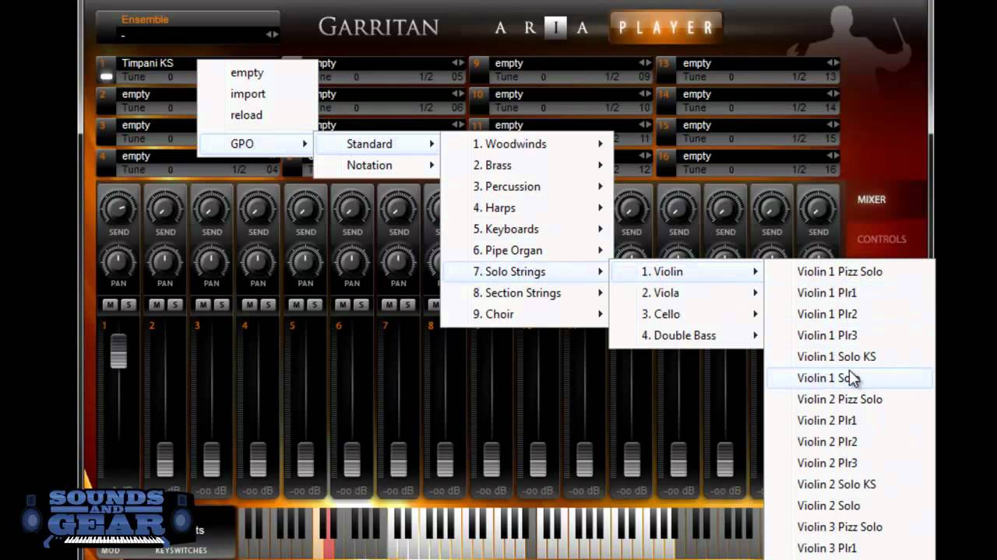Choose the empty entry in the slot menu

point(247,72)
